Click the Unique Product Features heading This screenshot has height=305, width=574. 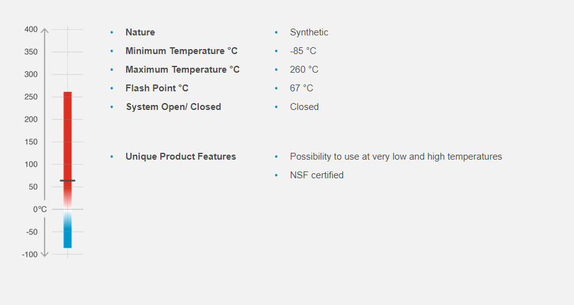pos(181,157)
